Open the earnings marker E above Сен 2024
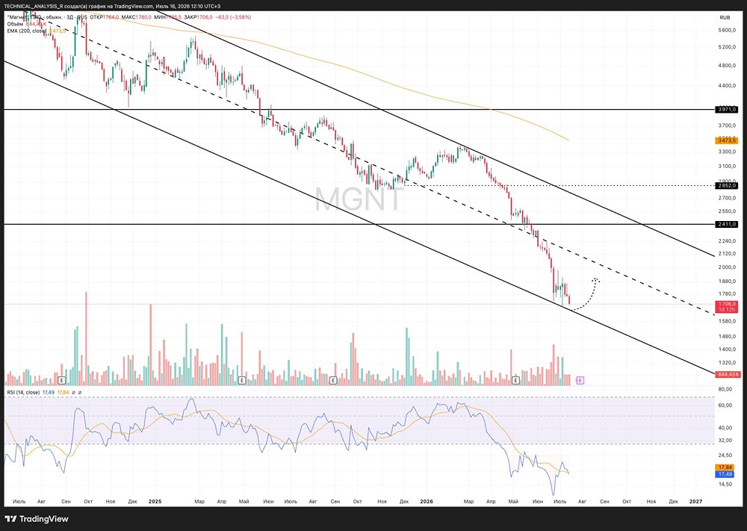The height and width of the screenshot is (531, 747). click(x=61, y=380)
